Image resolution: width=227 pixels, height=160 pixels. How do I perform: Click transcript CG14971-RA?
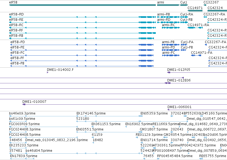198,25
